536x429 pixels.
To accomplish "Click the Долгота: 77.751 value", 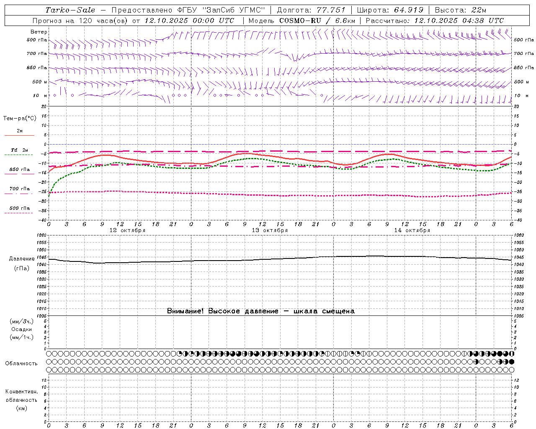I will pyautogui.click(x=311, y=10).
